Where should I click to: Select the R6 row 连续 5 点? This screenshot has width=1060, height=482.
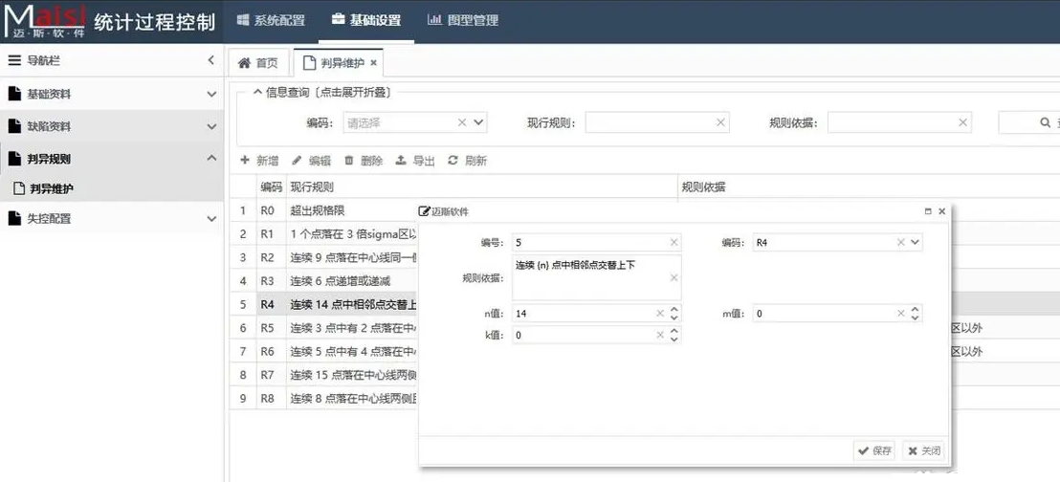[324, 352]
